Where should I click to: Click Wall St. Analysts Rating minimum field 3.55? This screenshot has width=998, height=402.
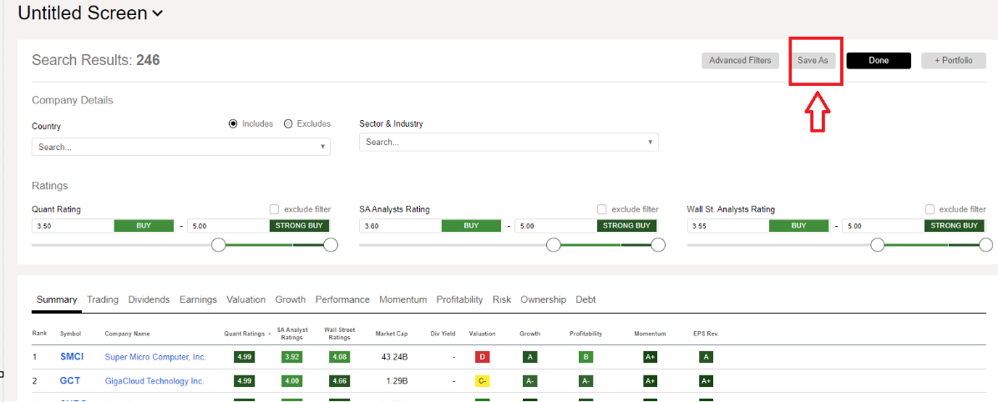click(x=728, y=226)
